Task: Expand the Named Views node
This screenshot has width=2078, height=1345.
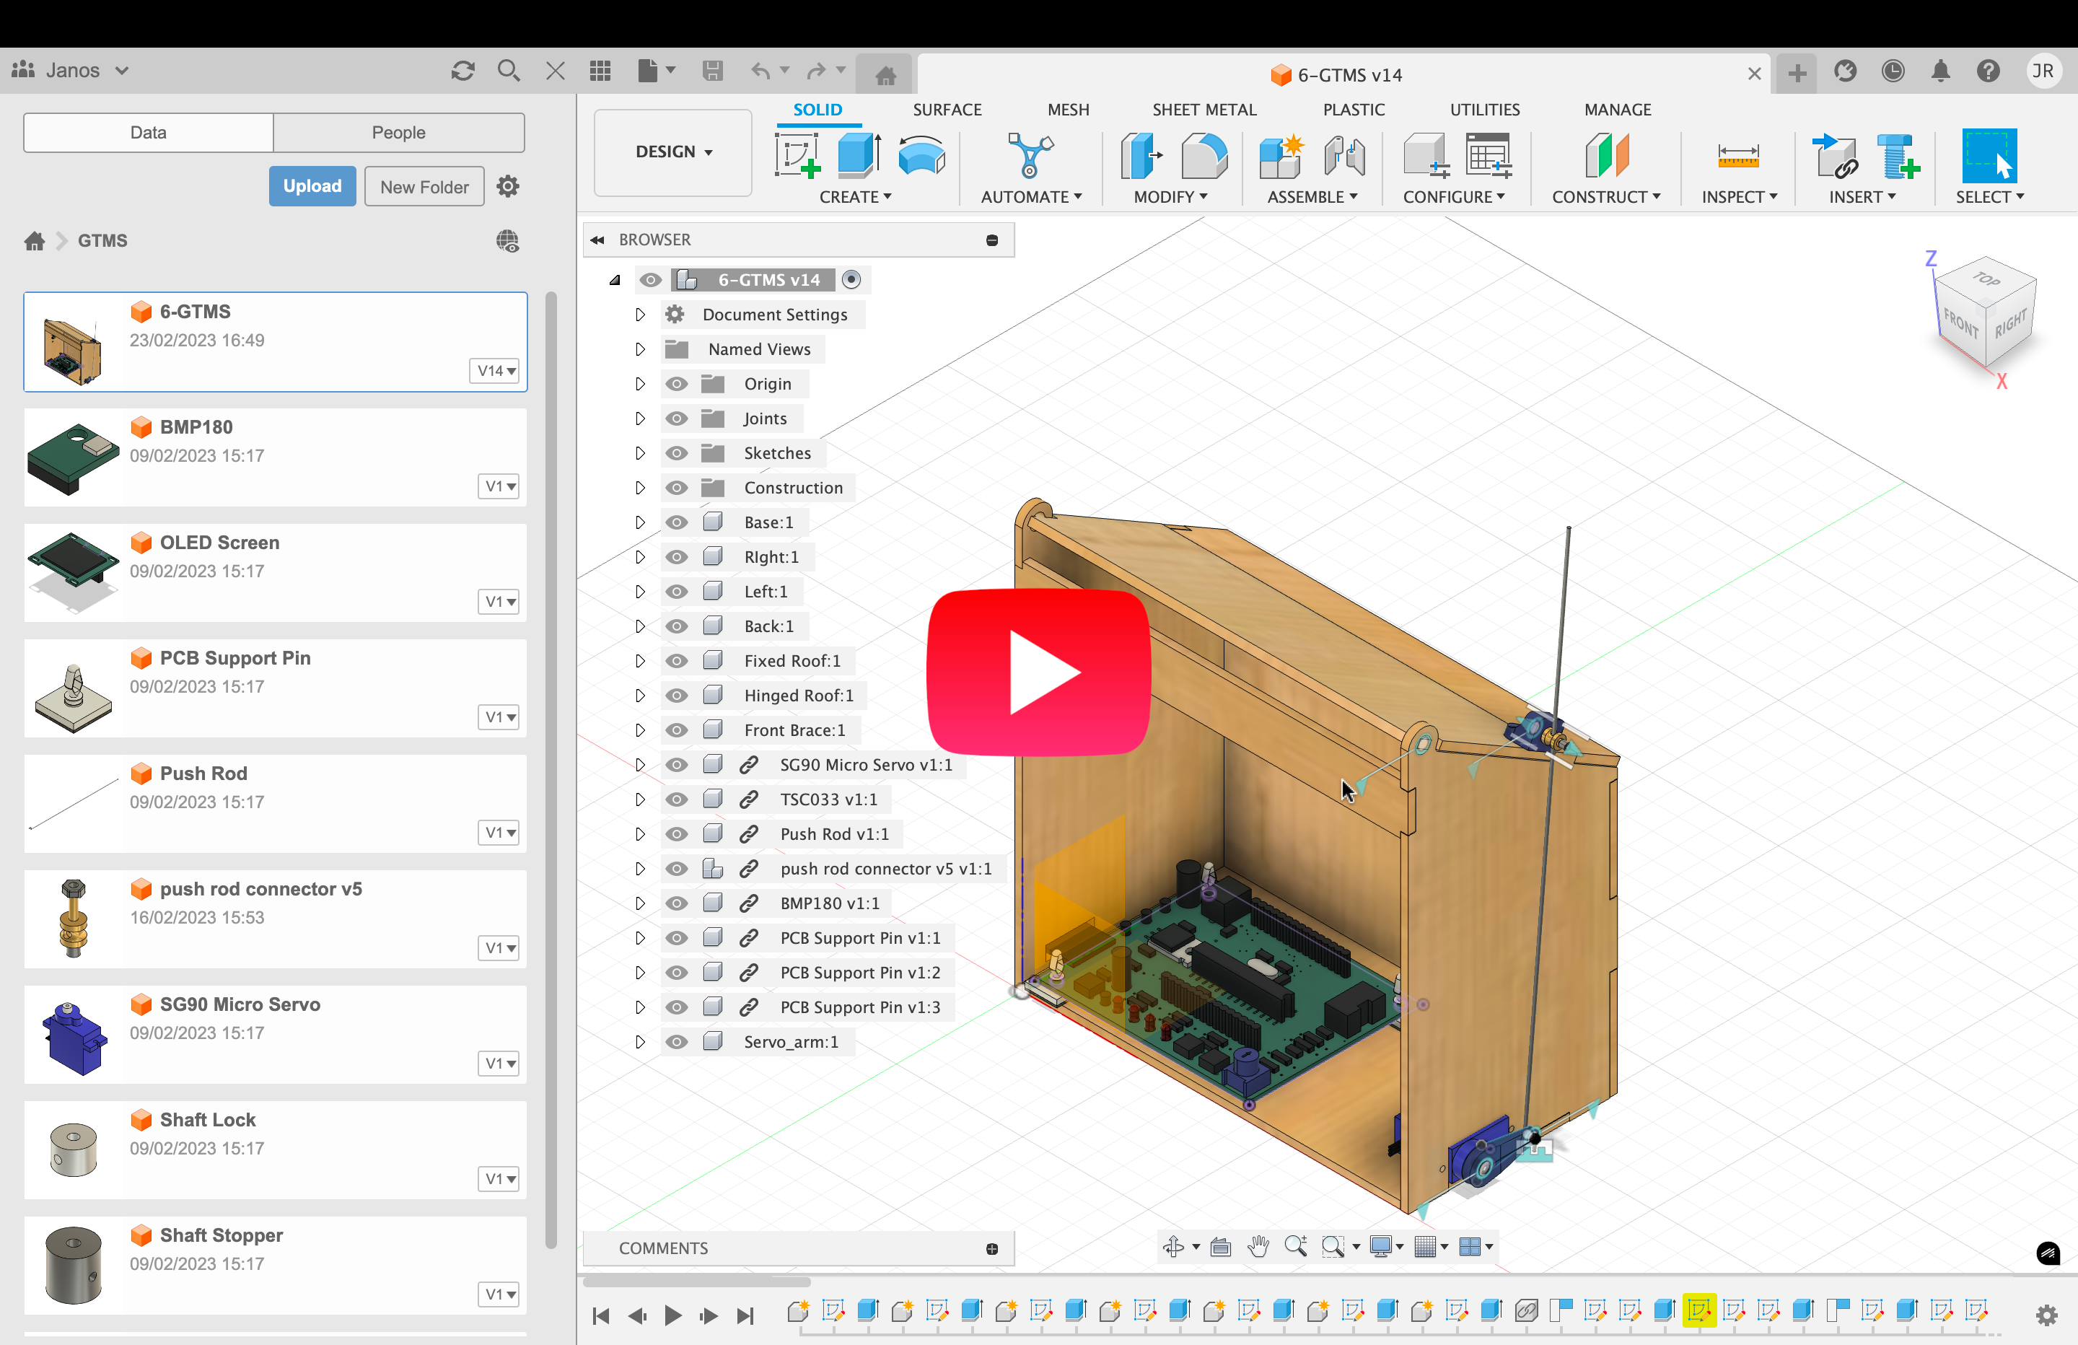Action: tap(640, 349)
